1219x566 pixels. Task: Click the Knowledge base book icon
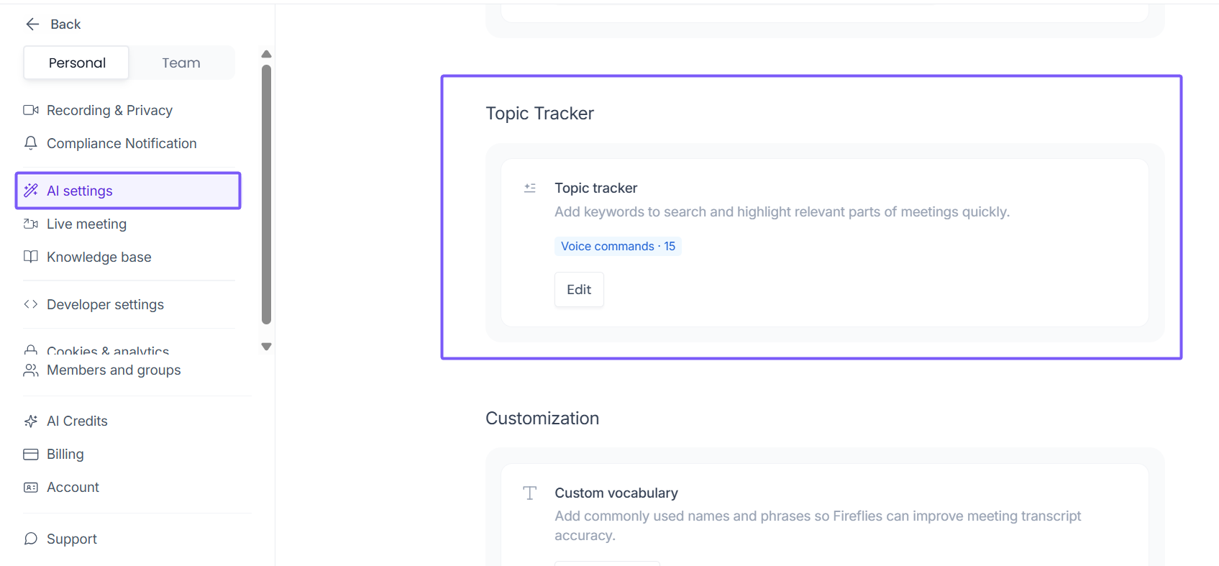click(x=31, y=257)
